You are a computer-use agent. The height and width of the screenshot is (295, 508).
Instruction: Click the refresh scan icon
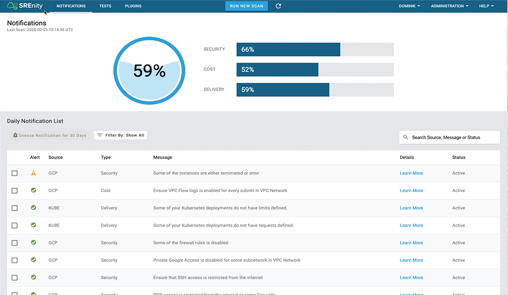279,6
